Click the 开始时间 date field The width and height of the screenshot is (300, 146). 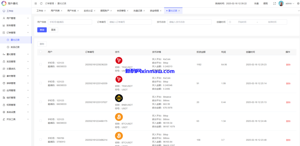[x=242, y=22]
